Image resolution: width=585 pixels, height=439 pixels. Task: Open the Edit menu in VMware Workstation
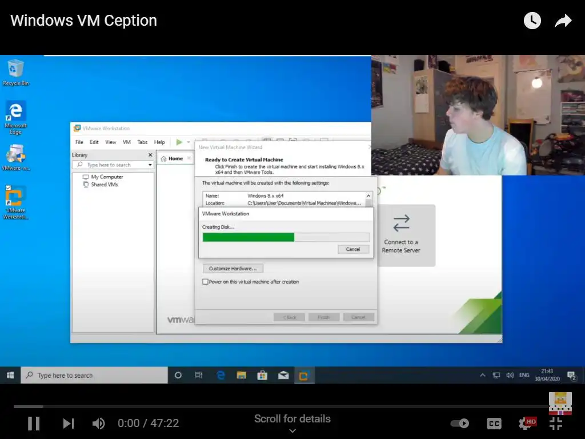(94, 142)
